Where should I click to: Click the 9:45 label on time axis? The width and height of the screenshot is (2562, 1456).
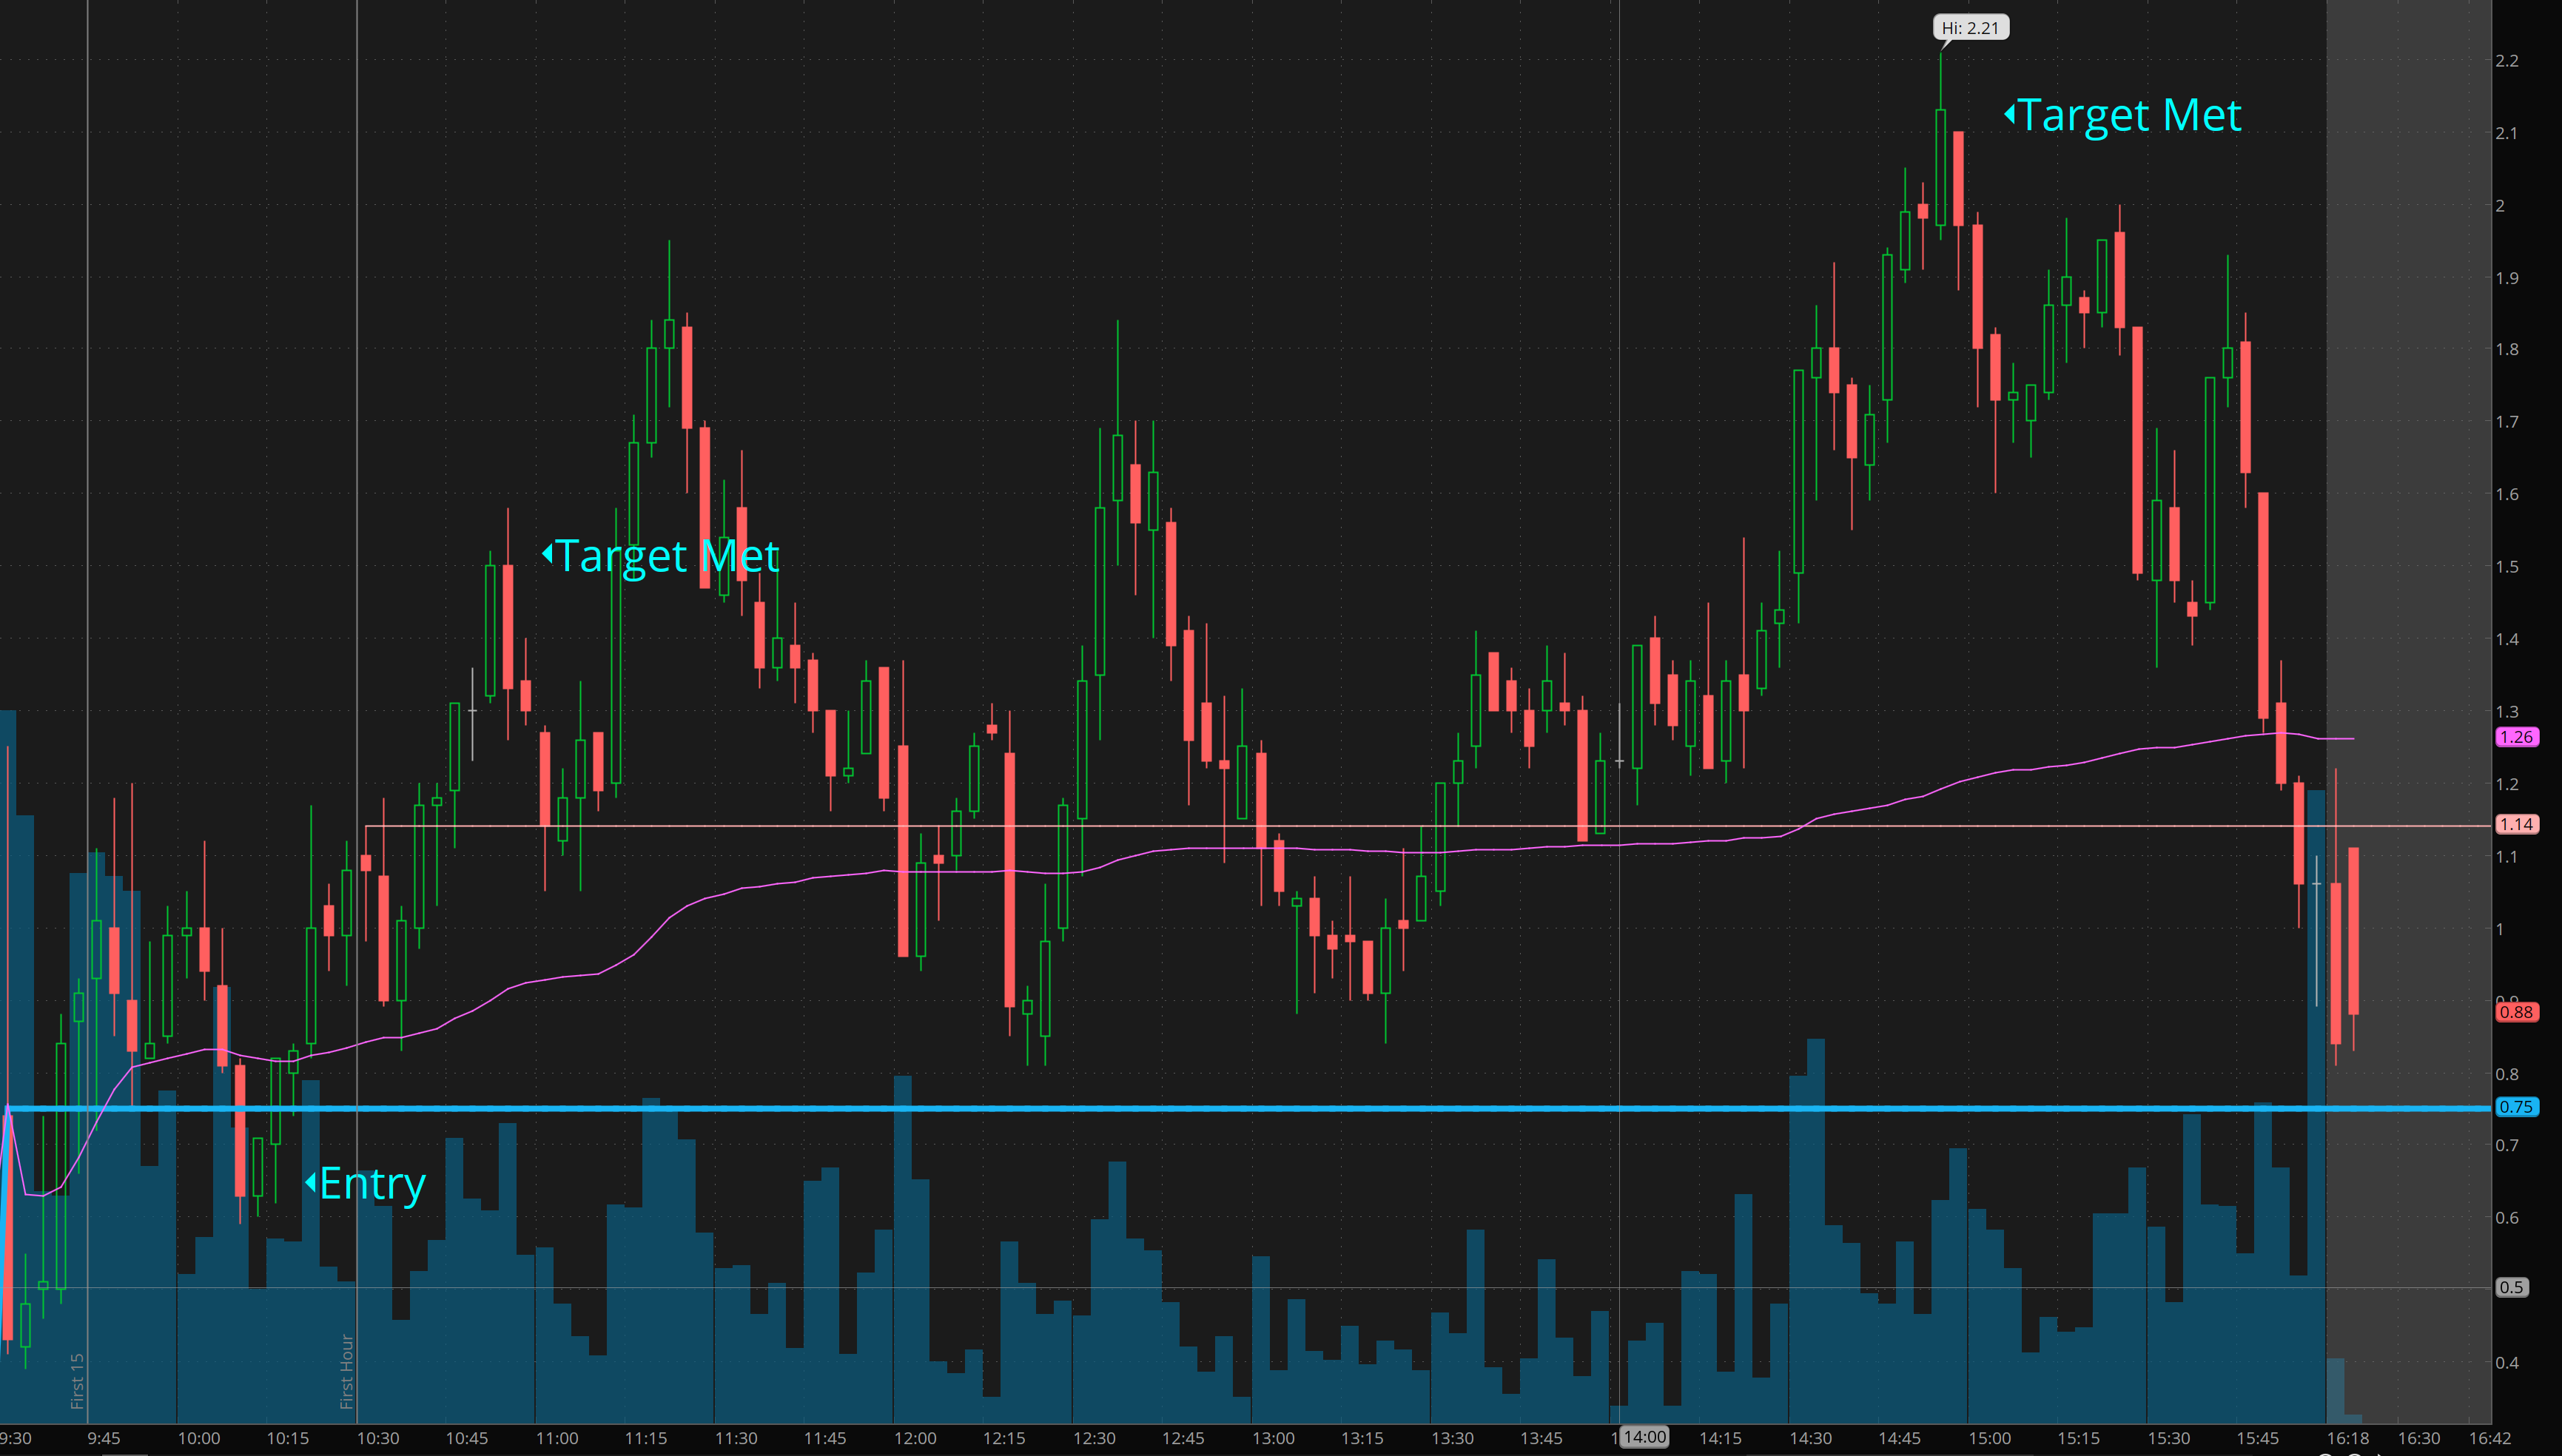coord(104,1438)
